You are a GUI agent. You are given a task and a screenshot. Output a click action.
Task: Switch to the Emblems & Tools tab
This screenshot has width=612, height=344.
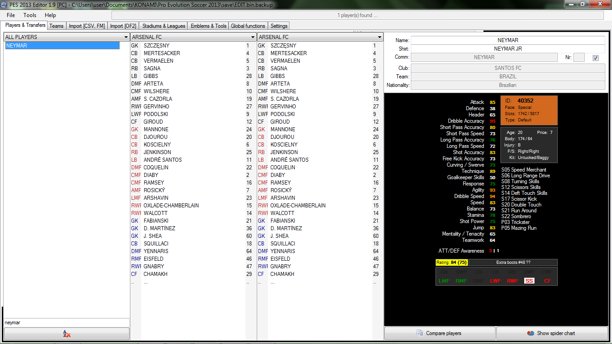point(209,26)
